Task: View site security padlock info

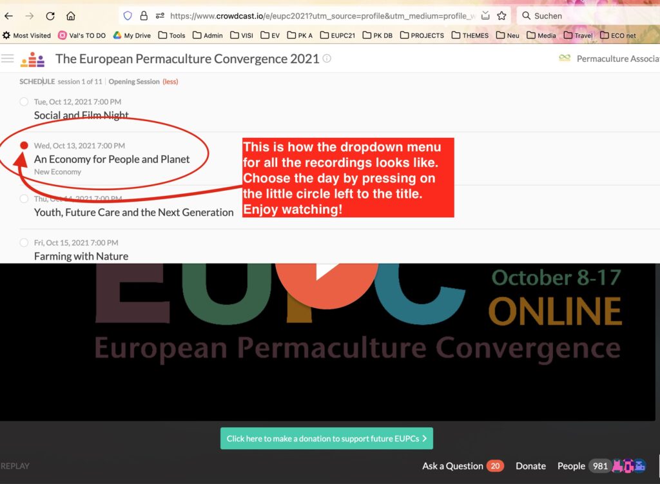Action: (x=144, y=16)
